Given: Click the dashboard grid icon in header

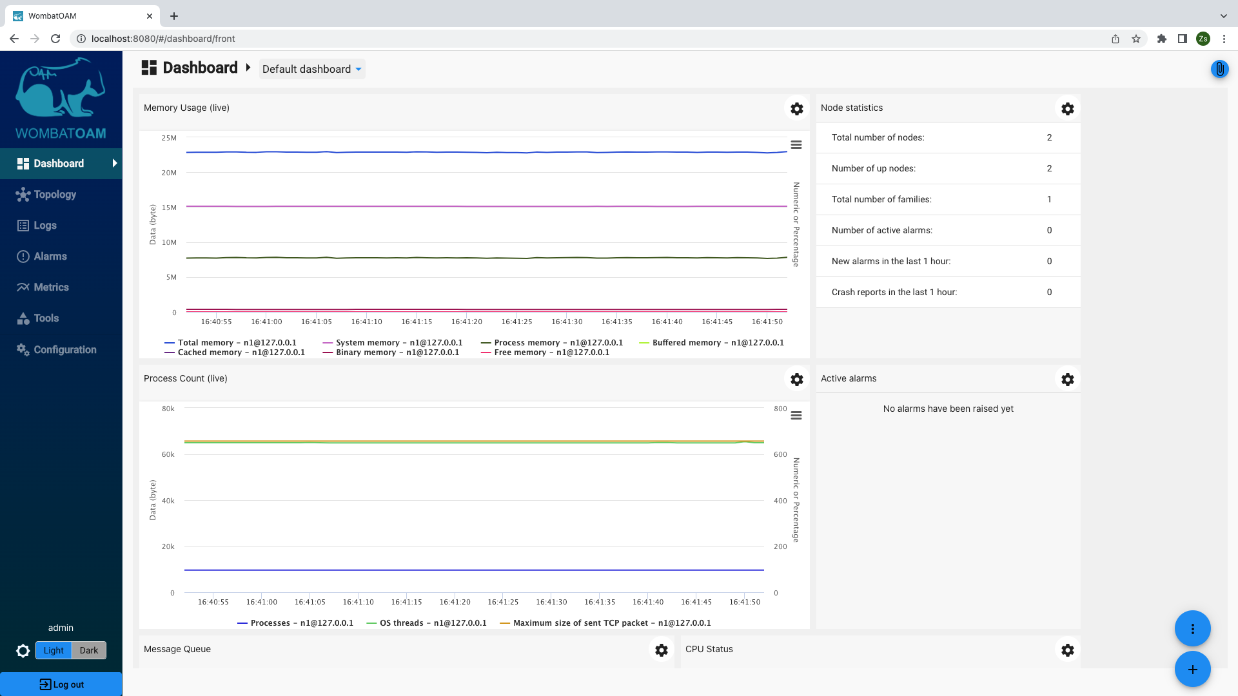Looking at the screenshot, I should pos(149,68).
